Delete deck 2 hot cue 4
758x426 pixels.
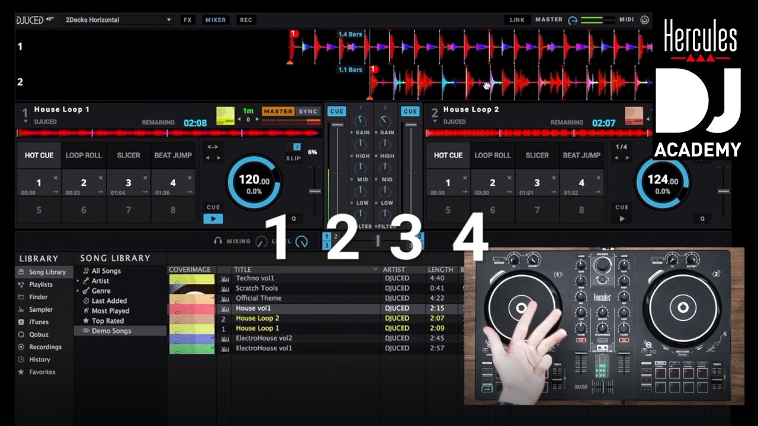click(x=599, y=177)
